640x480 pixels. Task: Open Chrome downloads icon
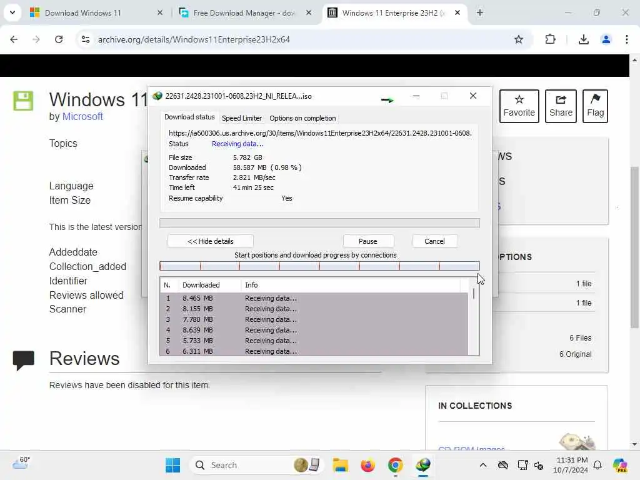pyautogui.click(x=584, y=39)
